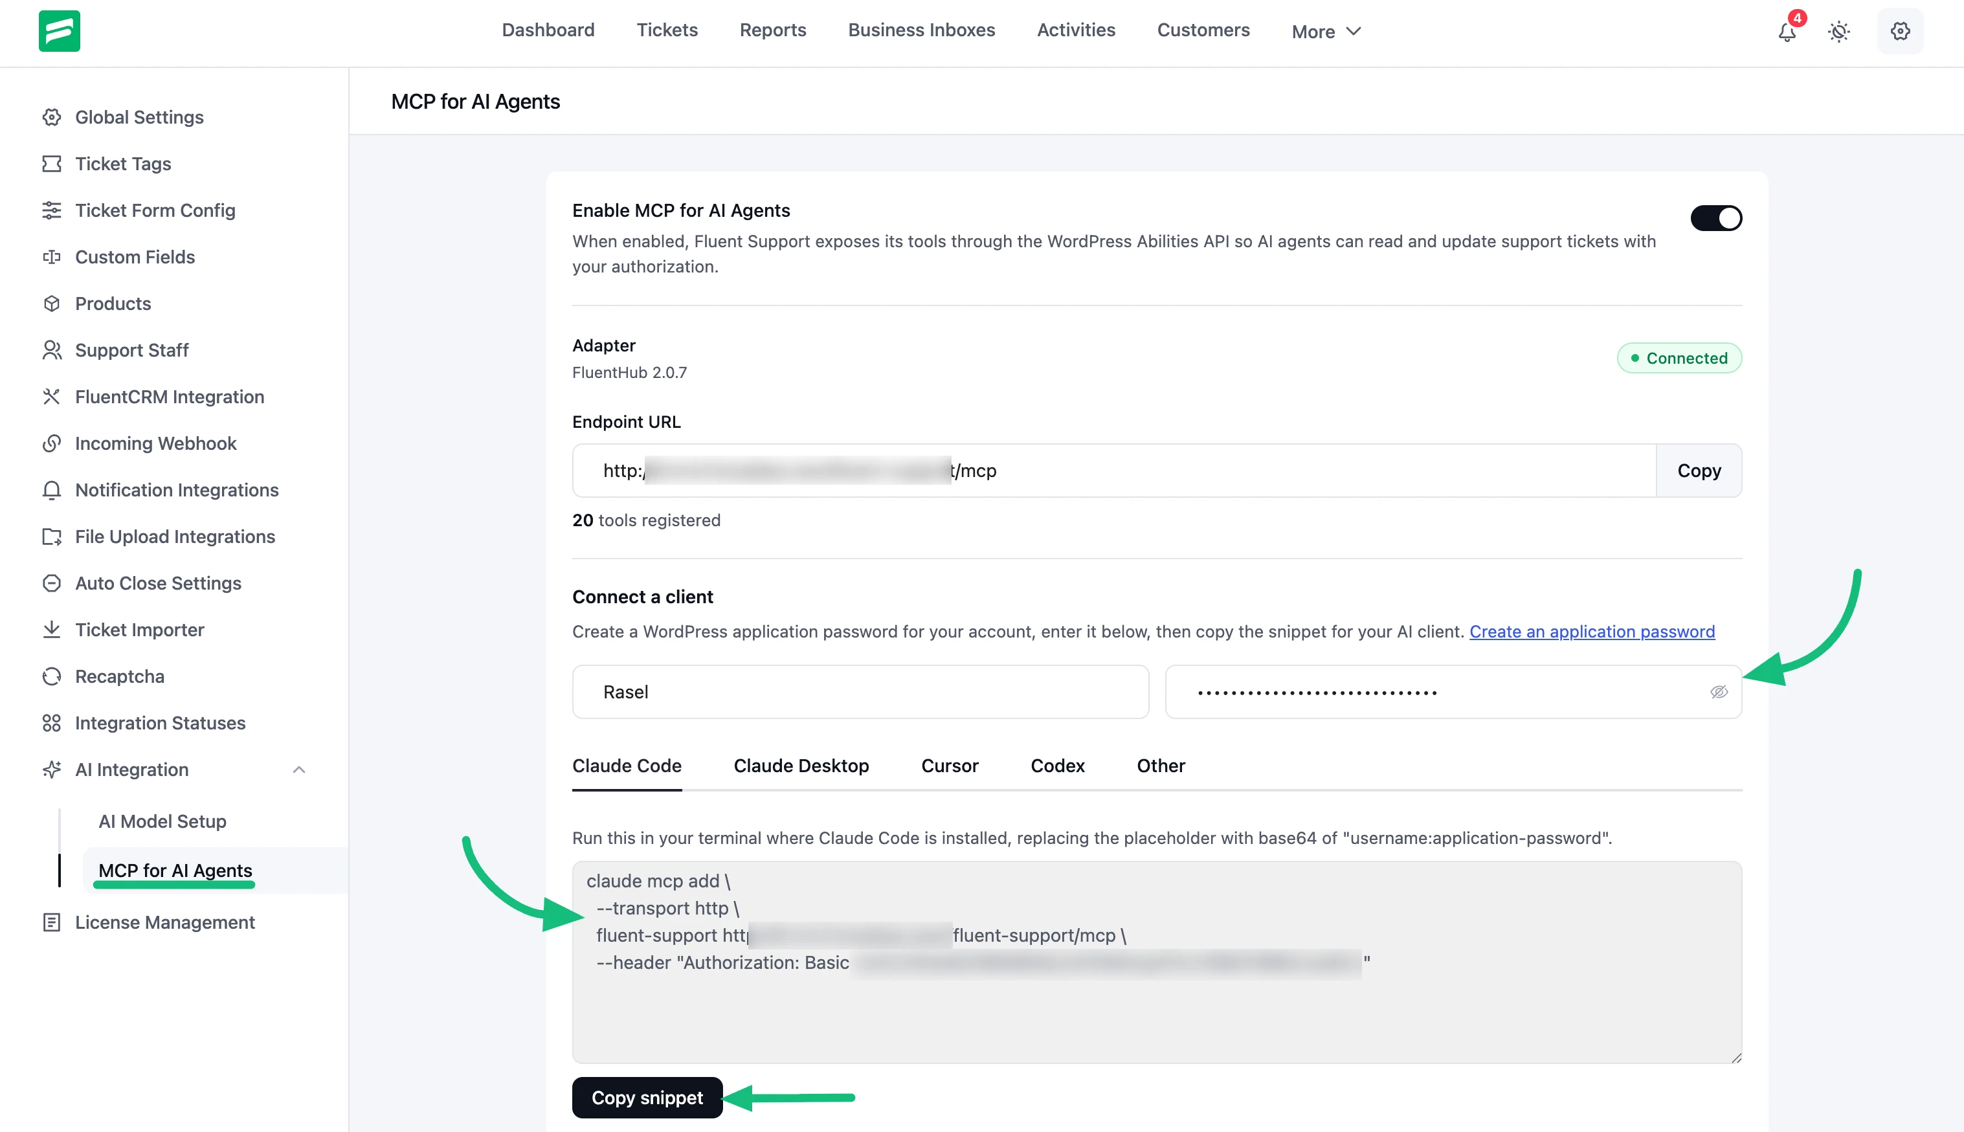1964x1132 pixels.
Task: Click the username field containing Rasel
Action: click(860, 692)
